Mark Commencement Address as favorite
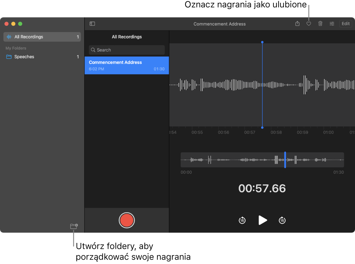The image size is (355, 264). (x=309, y=24)
